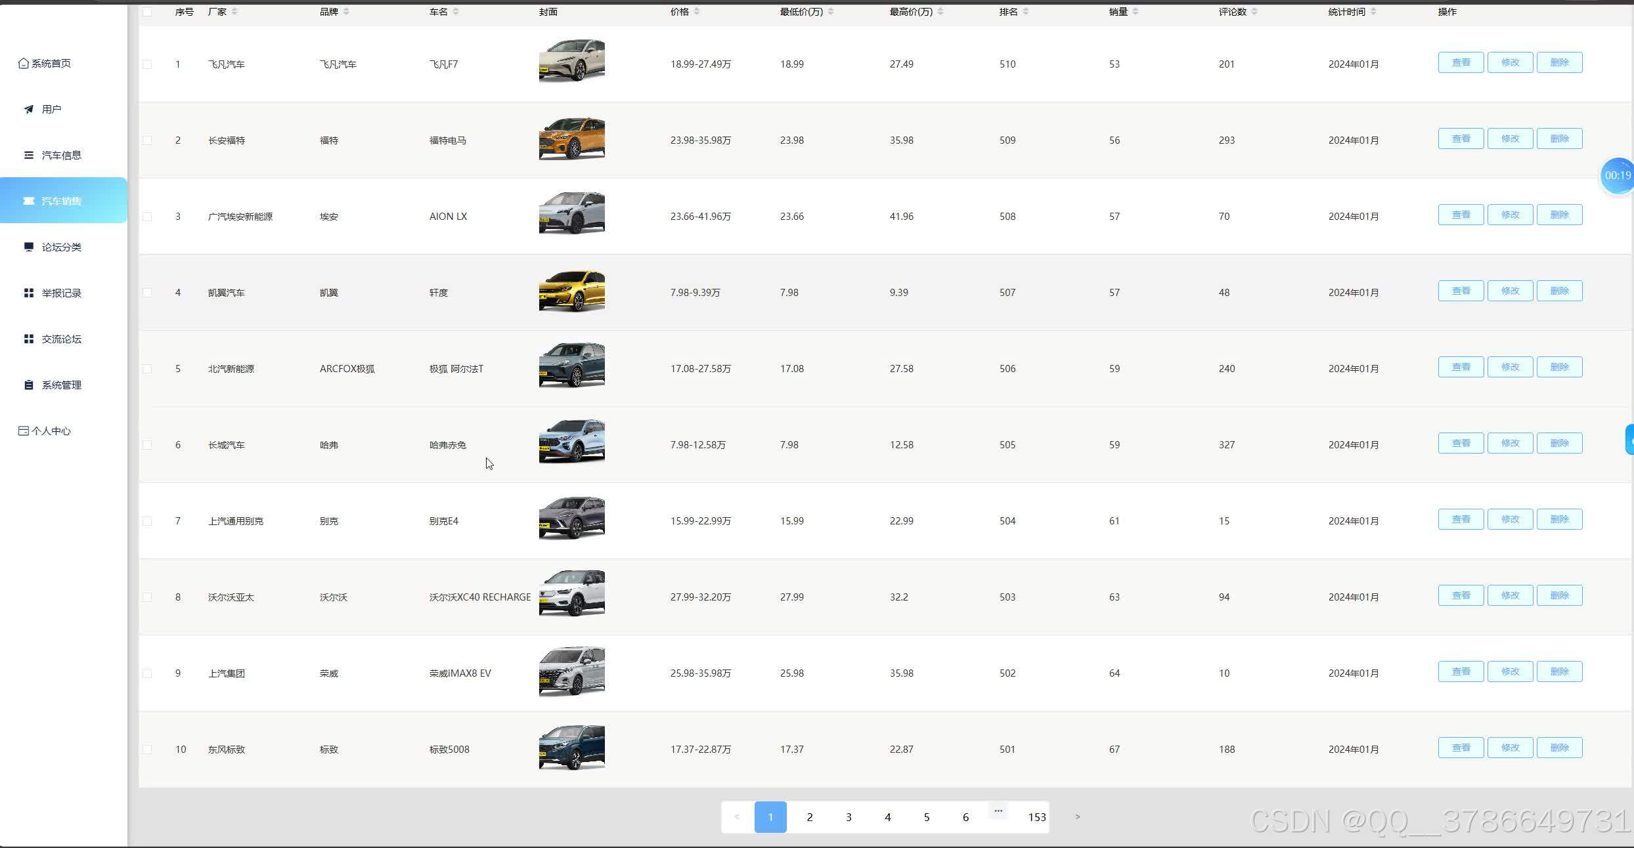The width and height of the screenshot is (1634, 848).
Task: Click the 个人中心 card icon
Action: click(x=24, y=431)
